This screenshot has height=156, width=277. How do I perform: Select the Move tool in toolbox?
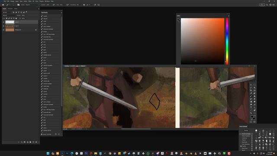pyautogui.click(x=251, y=85)
